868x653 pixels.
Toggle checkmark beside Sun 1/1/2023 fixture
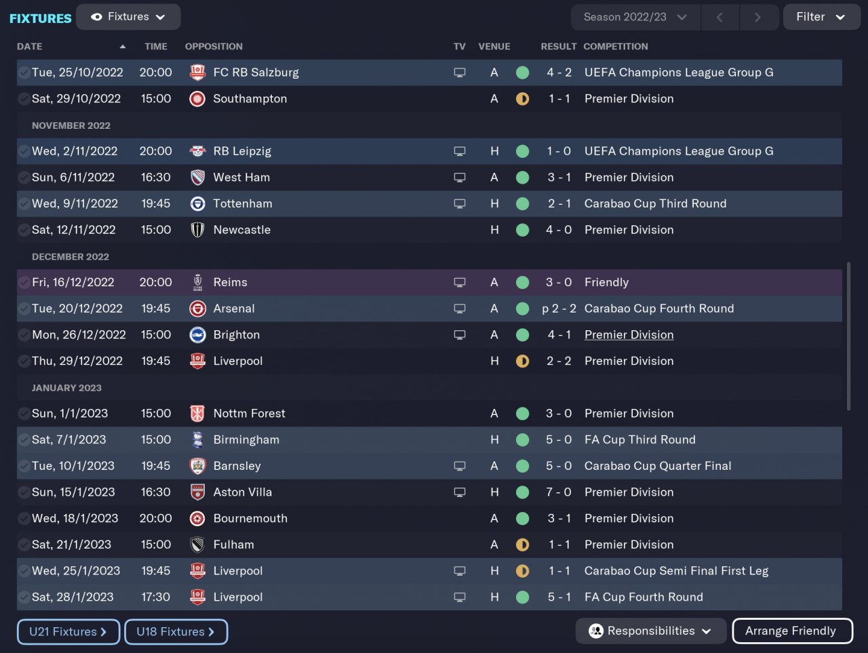coord(24,414)
